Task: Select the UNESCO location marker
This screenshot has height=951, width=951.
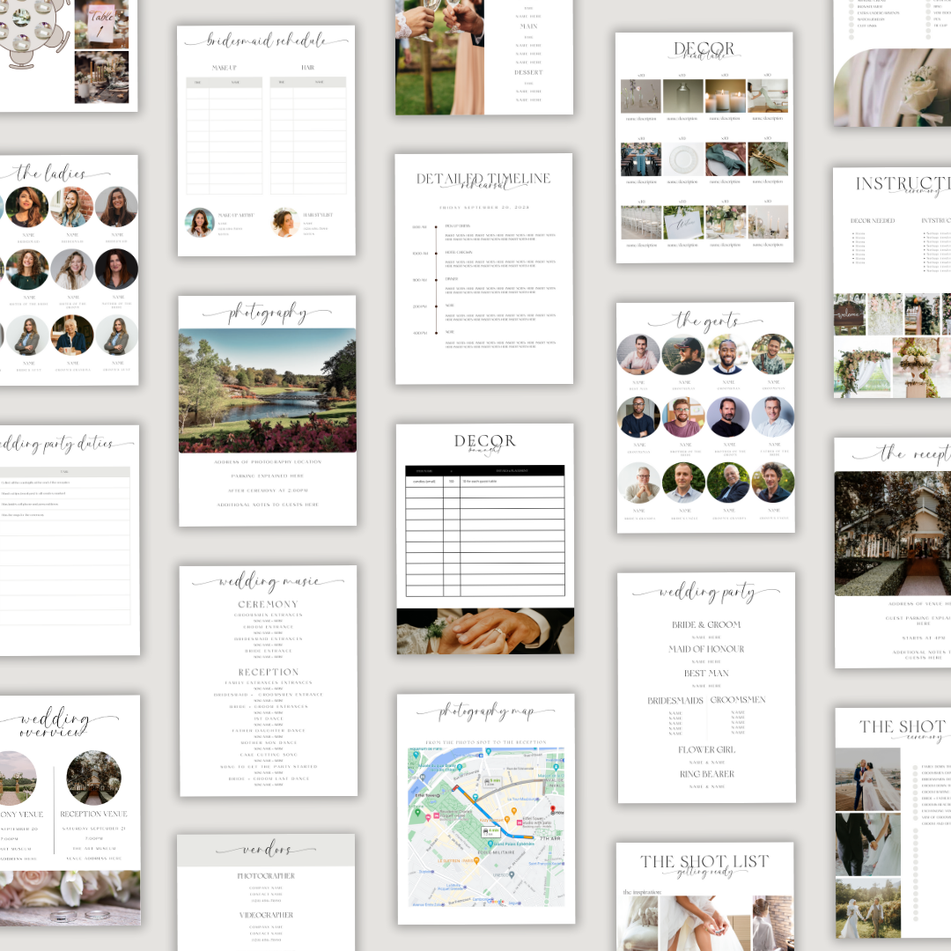Action: pos(511,875)
